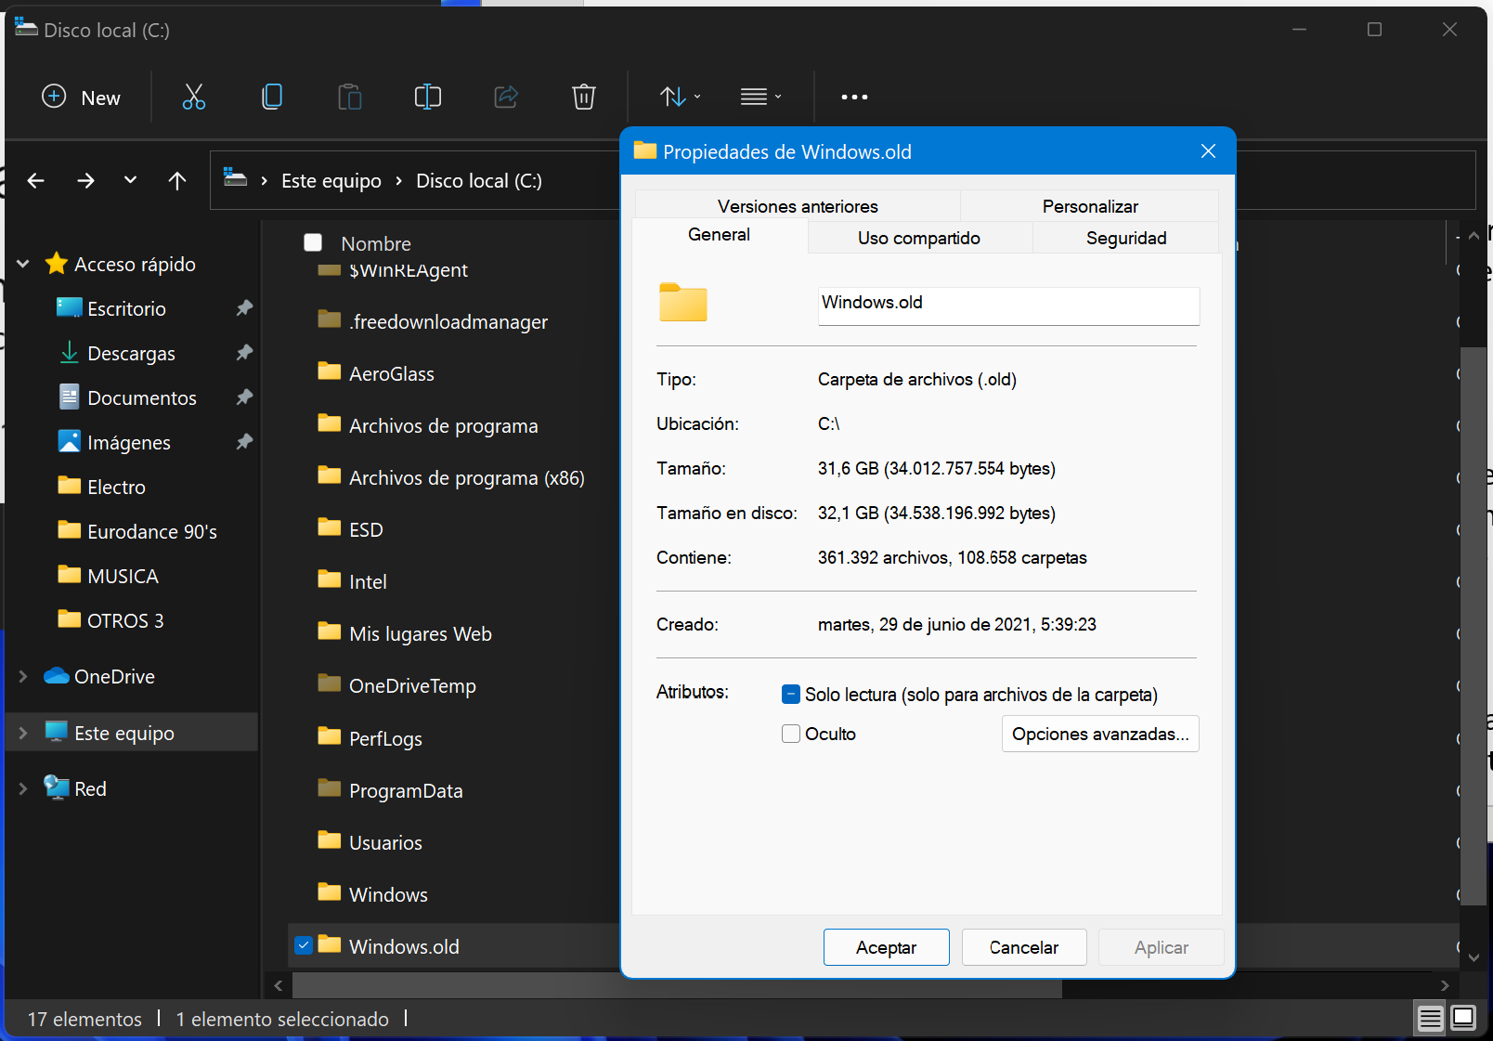Switch to large thumbnails view in status bar
Screen dimensions: 1493x1041
coord(1463,1019)
